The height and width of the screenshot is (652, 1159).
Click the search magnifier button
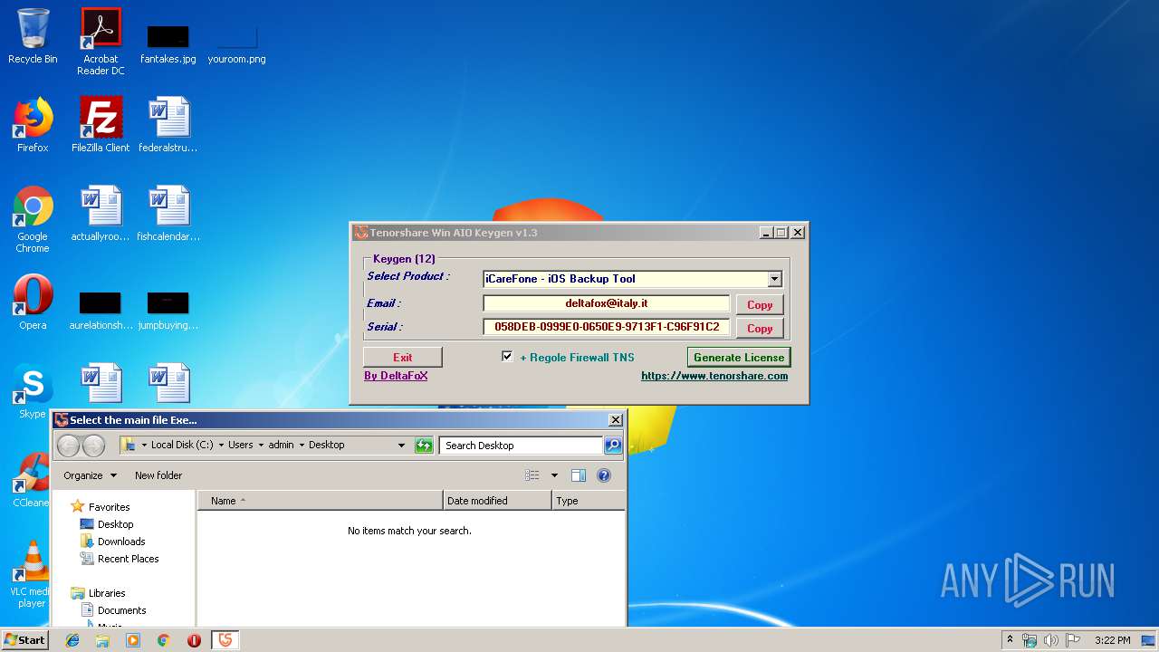coord(613,446)
